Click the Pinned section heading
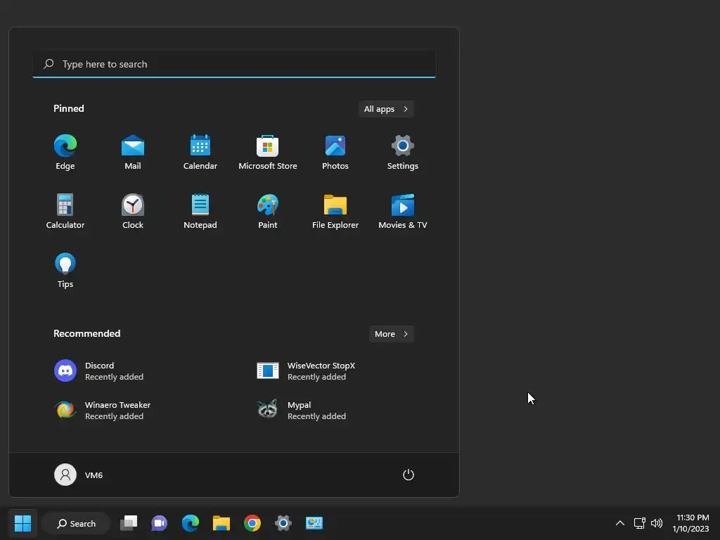This screenshot has width=720, height=540. tap(69, 108)
